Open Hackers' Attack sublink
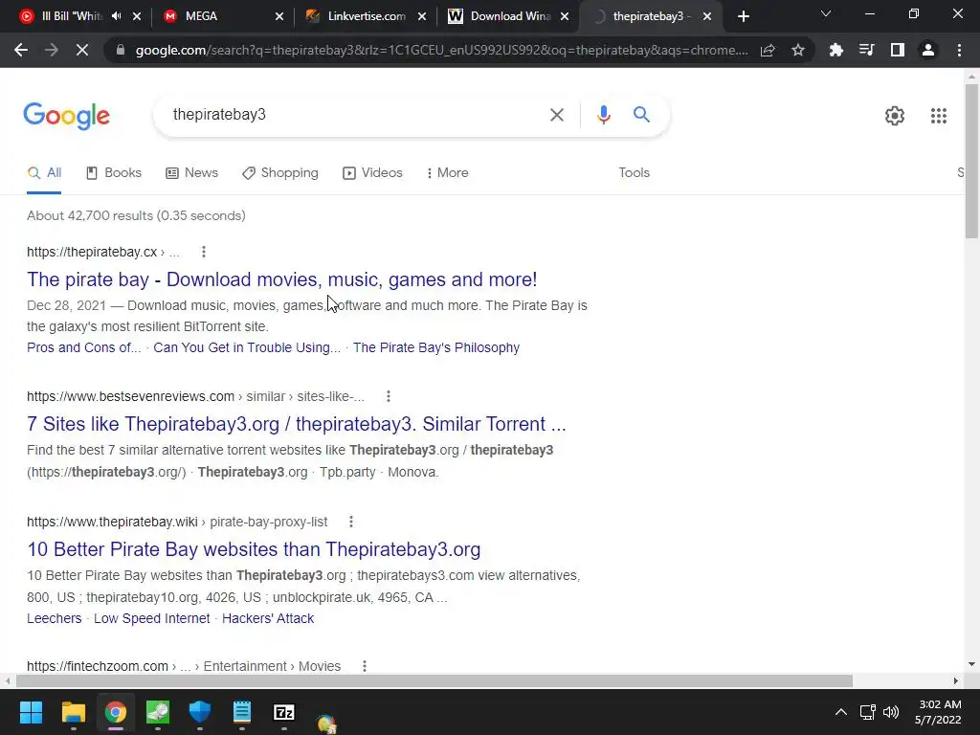Screen dimensions: 980x735 point(268,618)
